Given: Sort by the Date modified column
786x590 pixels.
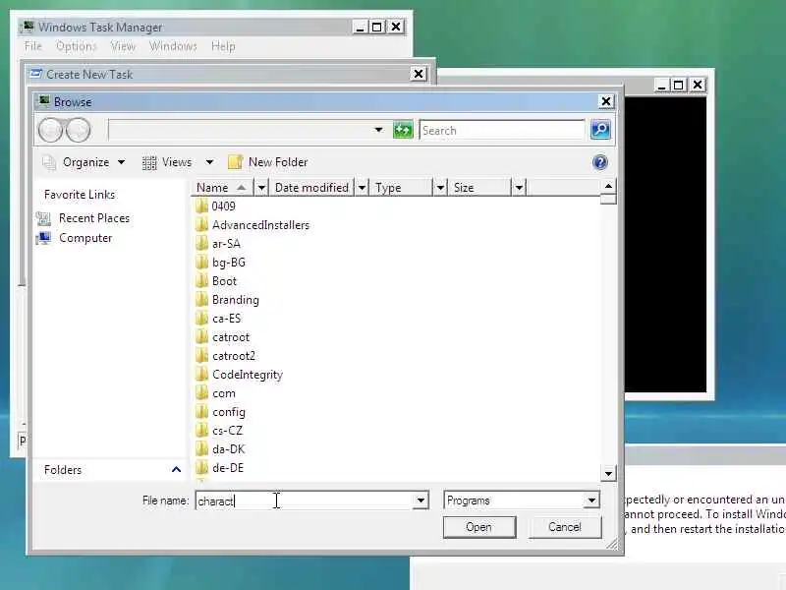Looking at the screenshot, I should [311, 188].
